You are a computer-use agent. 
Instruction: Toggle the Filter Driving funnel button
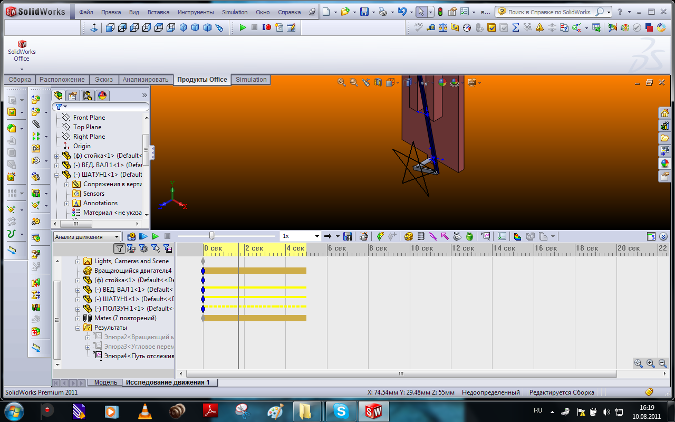click(143, 248)
